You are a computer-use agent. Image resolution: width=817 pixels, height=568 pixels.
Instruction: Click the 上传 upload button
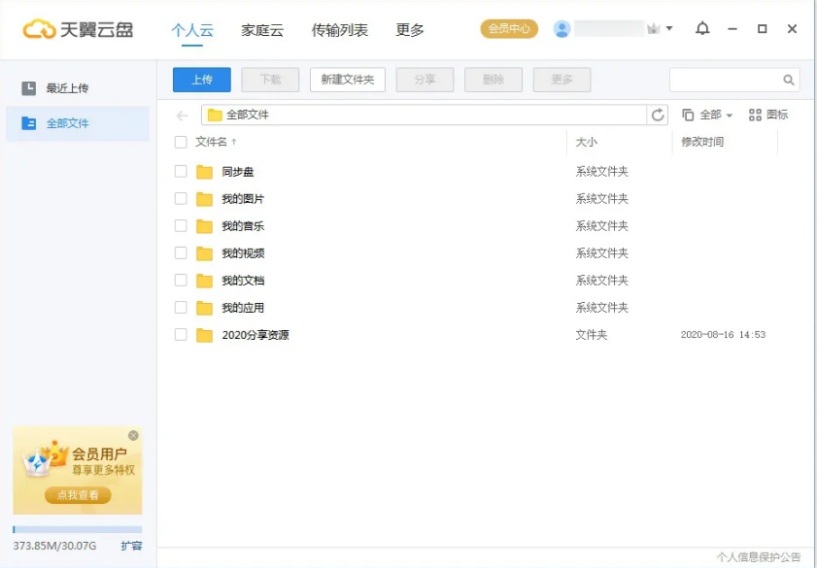click(201, 80)
